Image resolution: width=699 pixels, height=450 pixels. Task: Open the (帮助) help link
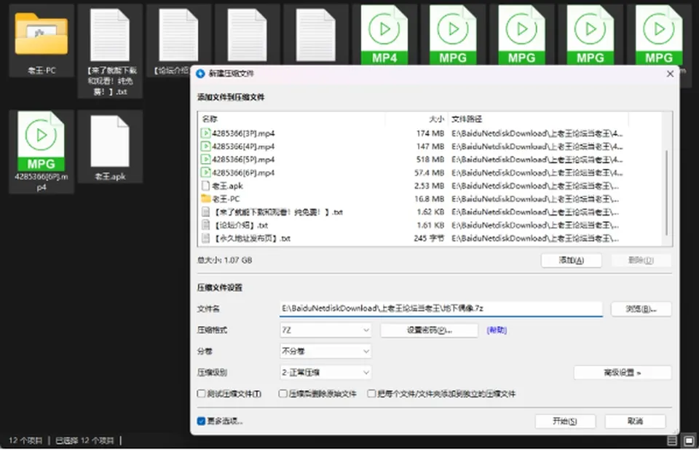[497, 330]
